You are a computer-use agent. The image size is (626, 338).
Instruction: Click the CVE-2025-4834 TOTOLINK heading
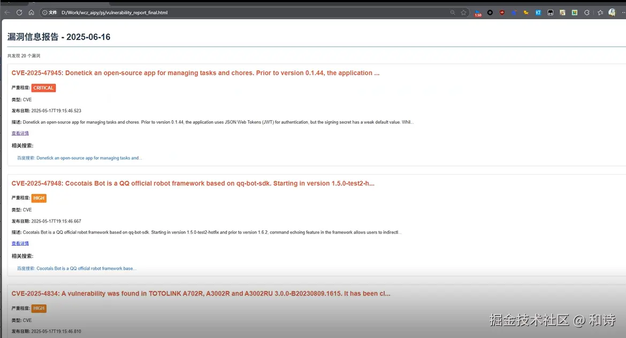[x=201, y=293]
